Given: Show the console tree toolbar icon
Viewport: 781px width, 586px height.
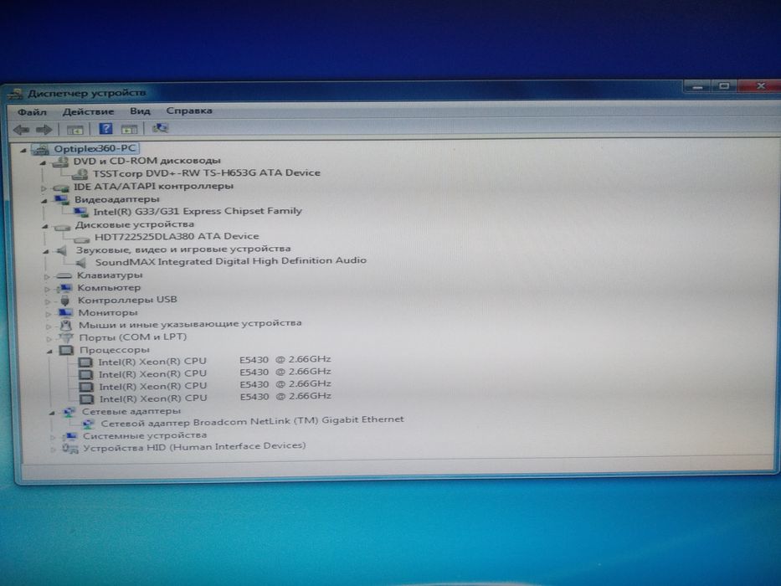Looking at the screenshot, I should (x=75, y=130).
